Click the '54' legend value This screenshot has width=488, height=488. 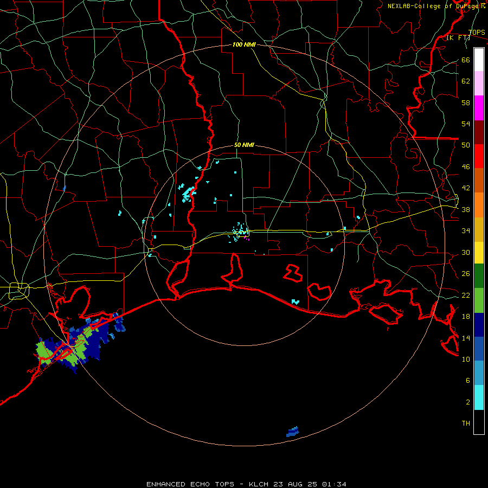click(466, 124)
